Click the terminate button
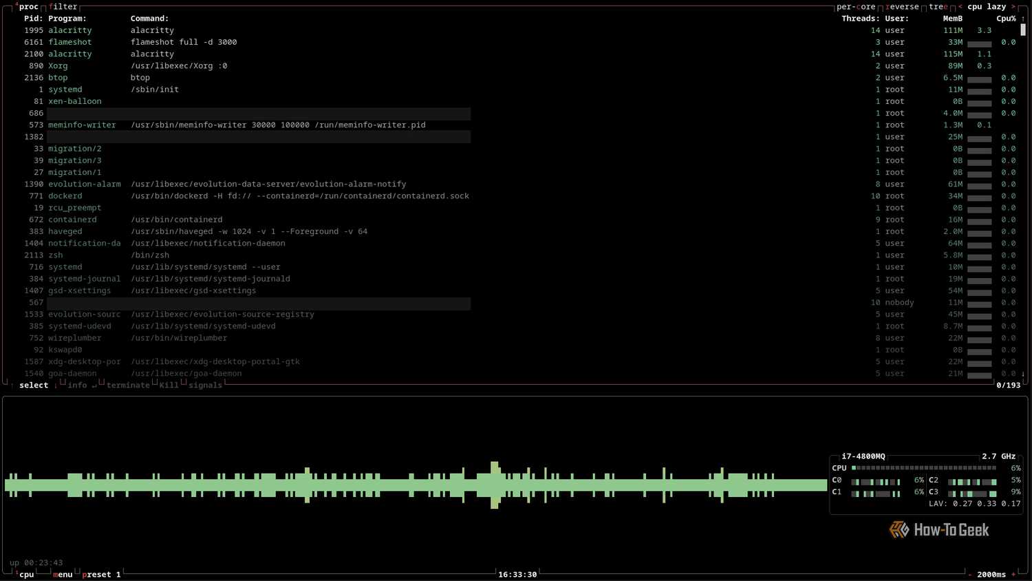This screenshot has width=1032, height=581. tap(128, 385)
